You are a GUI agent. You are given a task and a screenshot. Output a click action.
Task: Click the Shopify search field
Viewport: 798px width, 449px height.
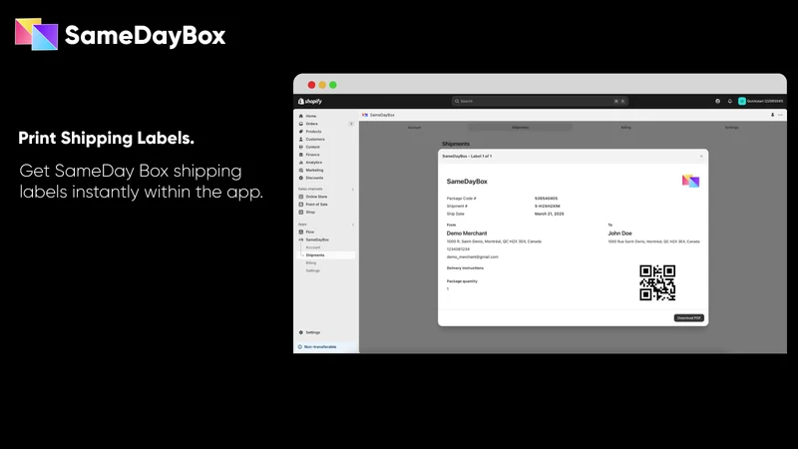pos(540,102)
